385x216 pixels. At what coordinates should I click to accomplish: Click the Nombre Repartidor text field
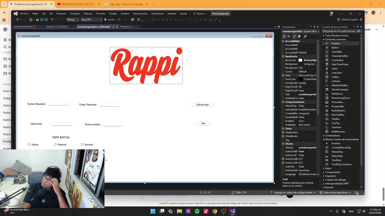(x=58, y=103)
